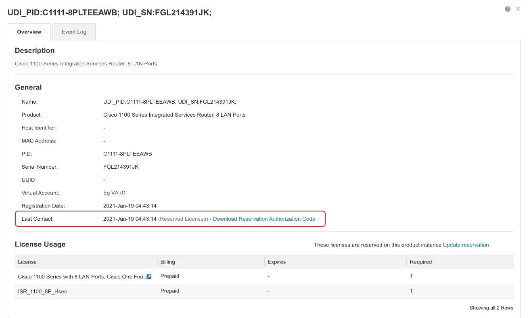Viewport: 529px width, 318px height.
Task: Click the Description heading
Action: coord(35,50)
